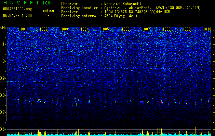Viewport: 215px width, 136px height.
Task: Click the Receiver field label
Action: point(69,12)
